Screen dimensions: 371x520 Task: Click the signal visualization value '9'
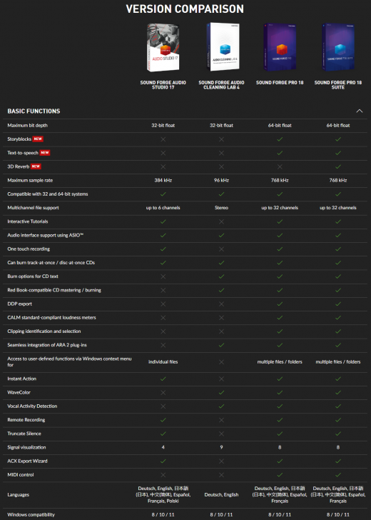(x=221, y=447)
